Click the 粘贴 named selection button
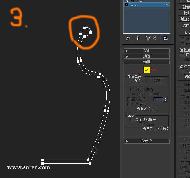Viewport: 190px width, 178px height. tap(157, 81)
